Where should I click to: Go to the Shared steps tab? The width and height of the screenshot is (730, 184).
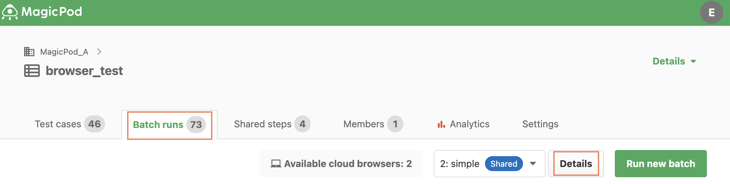coord(272,124)
